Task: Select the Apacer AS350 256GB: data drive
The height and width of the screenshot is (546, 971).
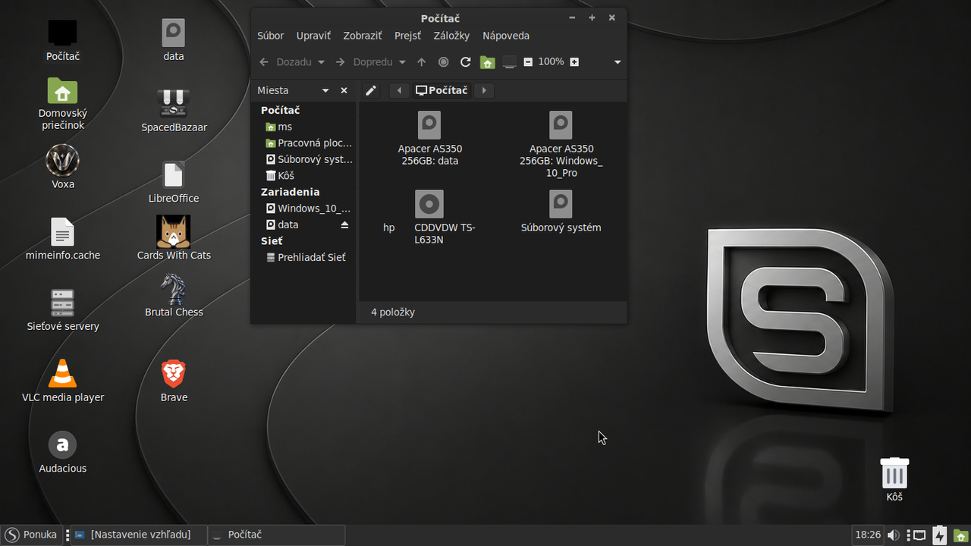Action: [429, 138]
